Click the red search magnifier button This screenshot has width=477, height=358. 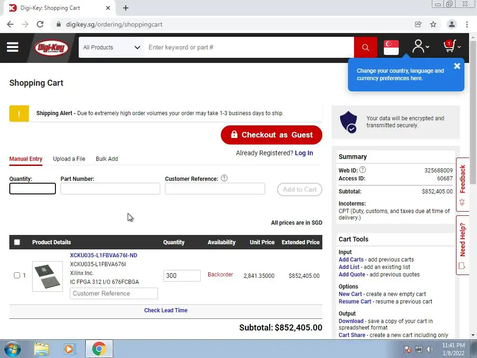point(365,47)
